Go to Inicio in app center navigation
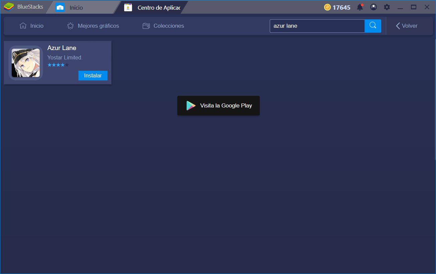Screen dimensions: 436x274 coord(32,26)
